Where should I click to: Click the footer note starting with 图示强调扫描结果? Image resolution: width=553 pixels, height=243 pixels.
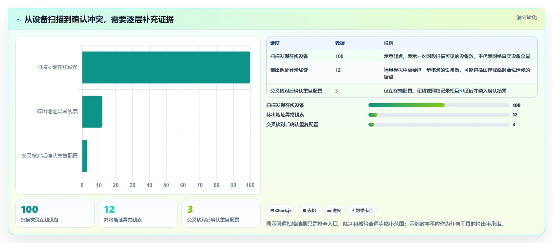click(385, 224)
